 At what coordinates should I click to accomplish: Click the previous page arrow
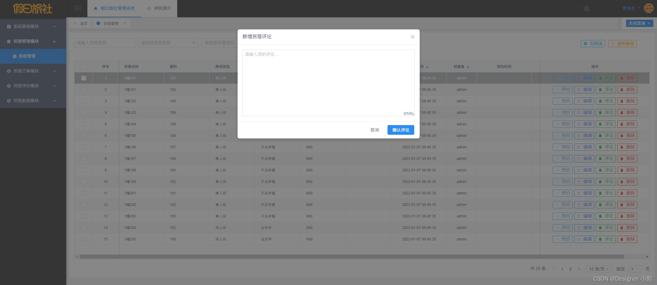pyautogui.click(x=554, y=269)
